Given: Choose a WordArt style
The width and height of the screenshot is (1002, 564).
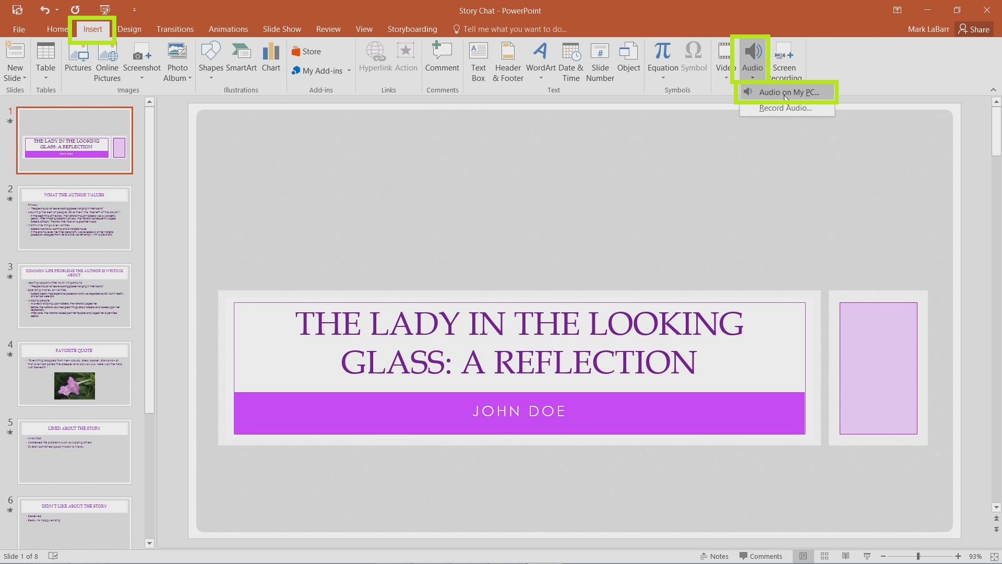Looking at the screenshot, I should point(541,62).
